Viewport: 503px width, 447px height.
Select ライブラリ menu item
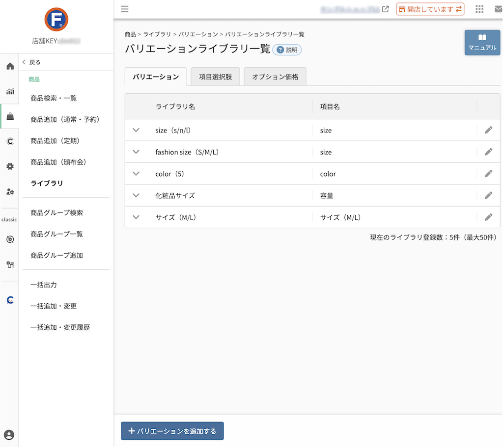click(x=47, y=184)
